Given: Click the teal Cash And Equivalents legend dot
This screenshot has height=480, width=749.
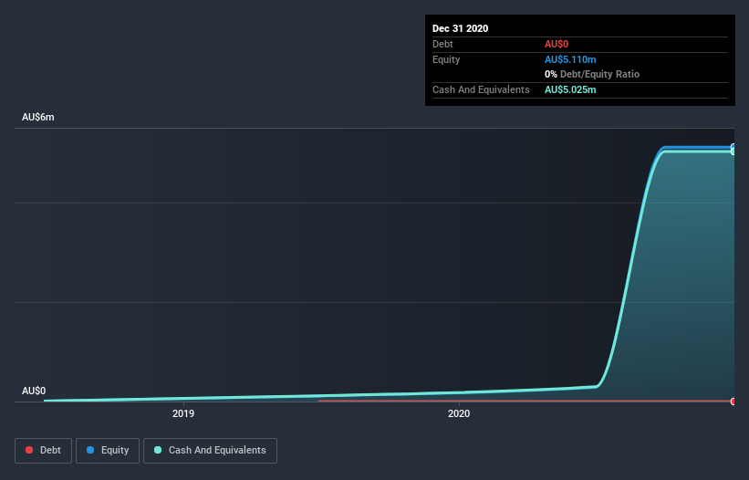Looking at the screenshot, I should pos(158,450).
